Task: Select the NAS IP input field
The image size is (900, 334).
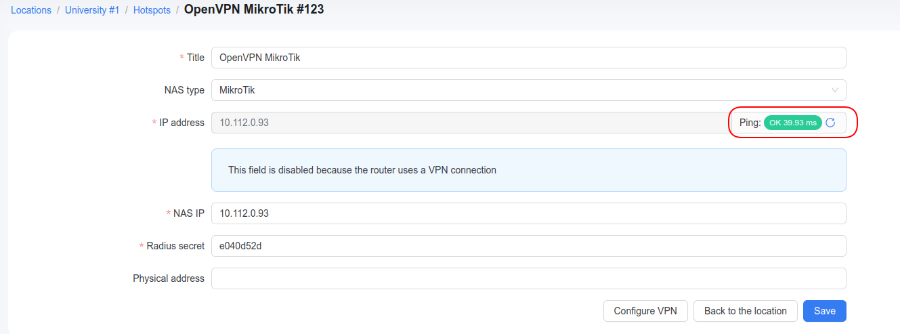Action: click(529, 213)
